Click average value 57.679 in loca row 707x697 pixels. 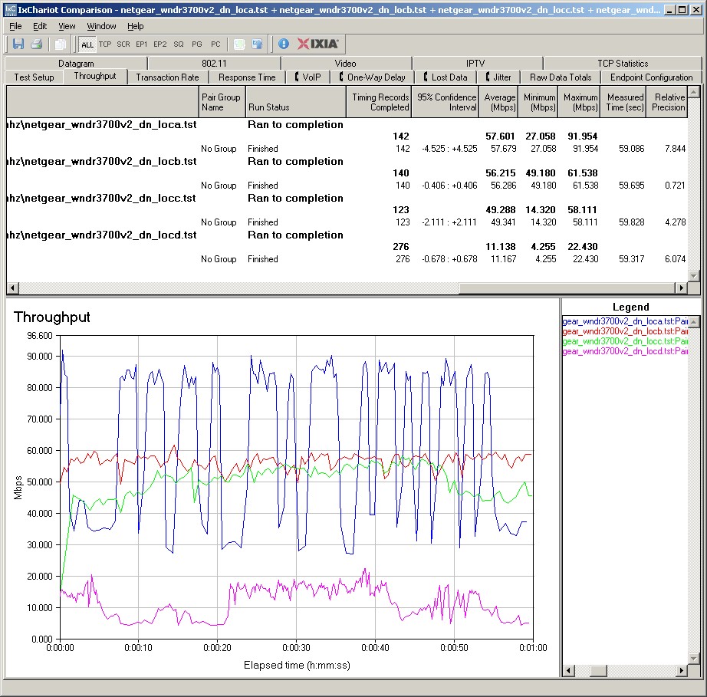503,149
